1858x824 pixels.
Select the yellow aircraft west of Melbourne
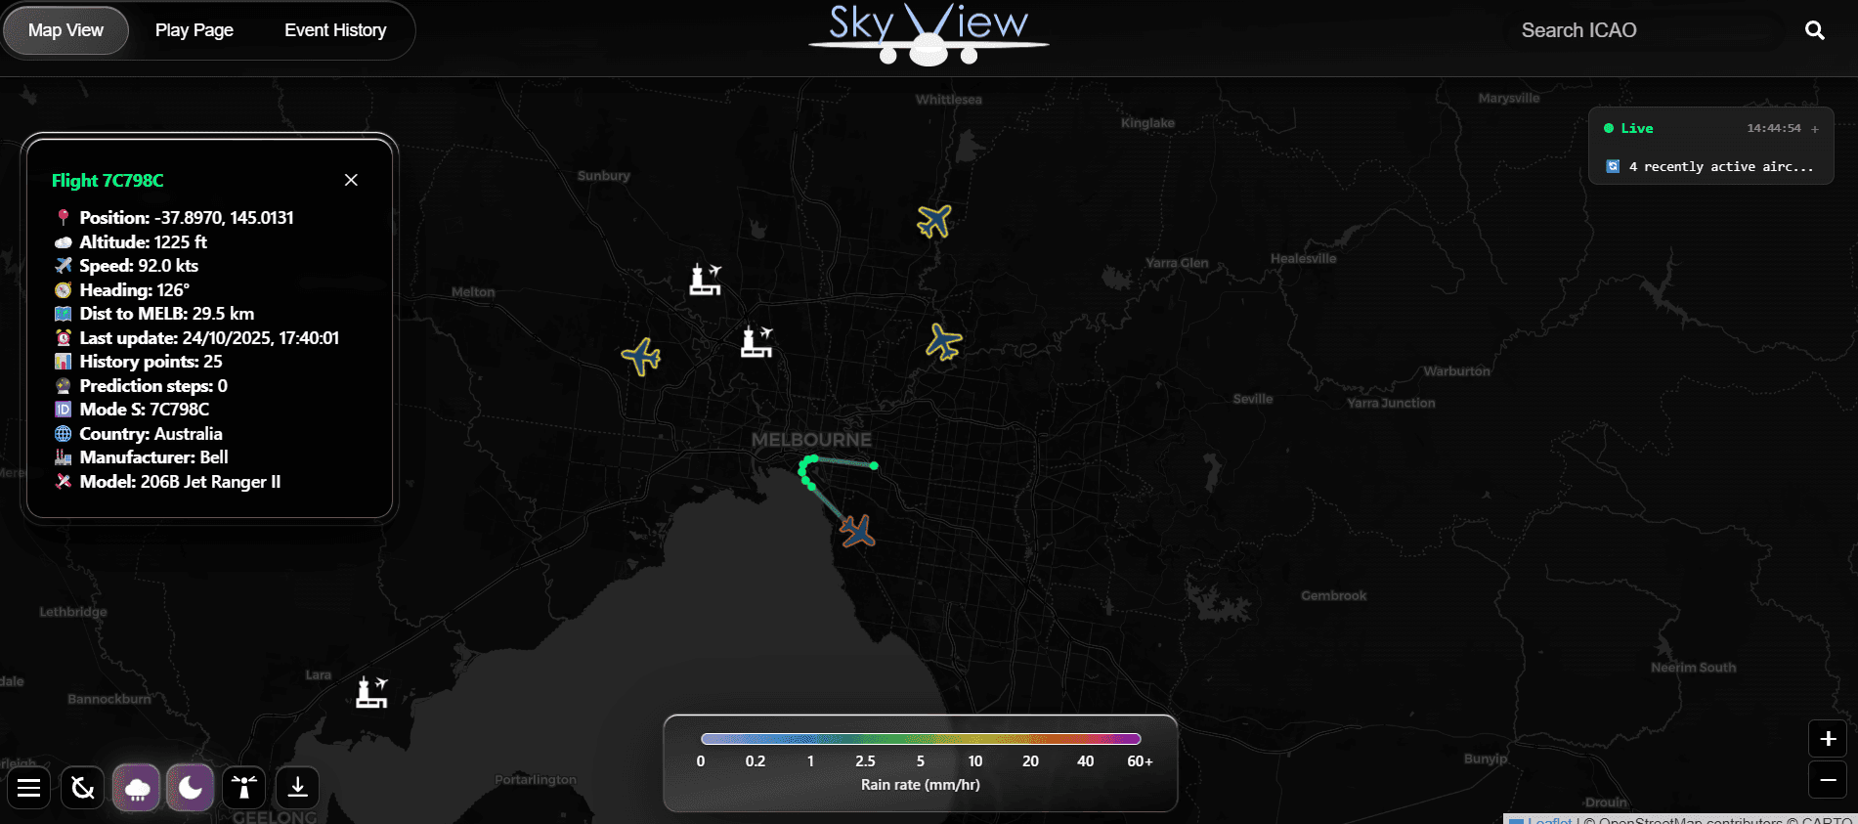tap(642, 357)
